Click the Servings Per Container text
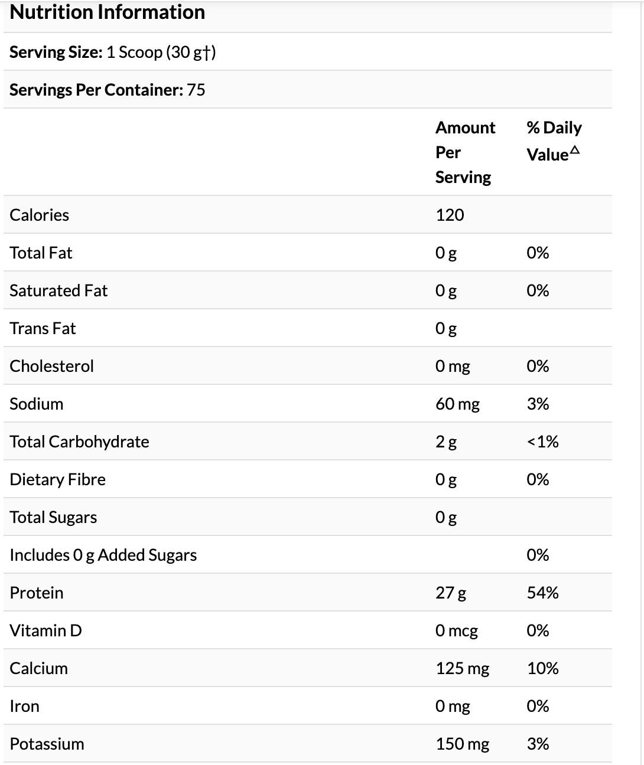The height and width of the screenshot is (765, 644). click(107, 90)
